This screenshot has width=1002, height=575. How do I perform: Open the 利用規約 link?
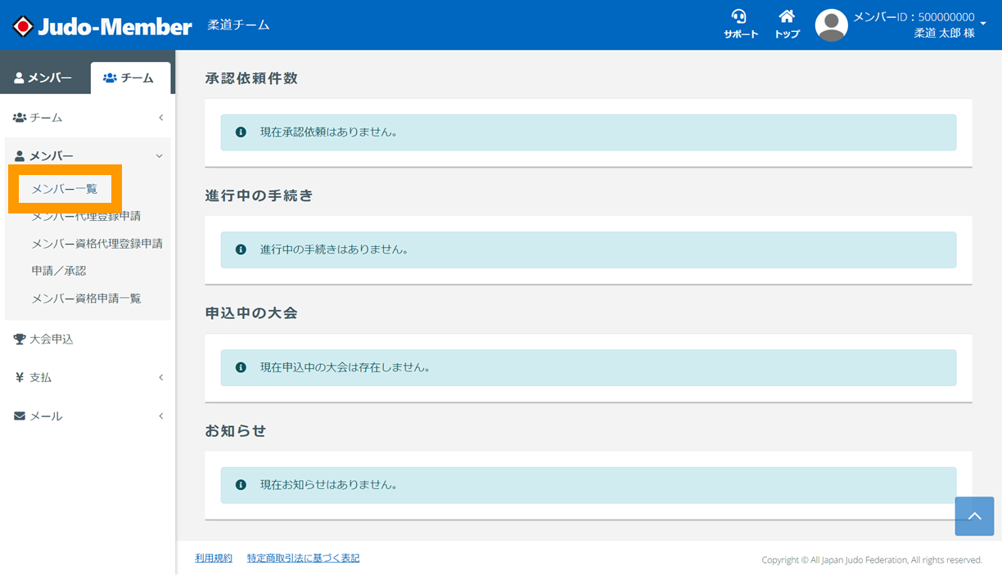tap(214, 558)
